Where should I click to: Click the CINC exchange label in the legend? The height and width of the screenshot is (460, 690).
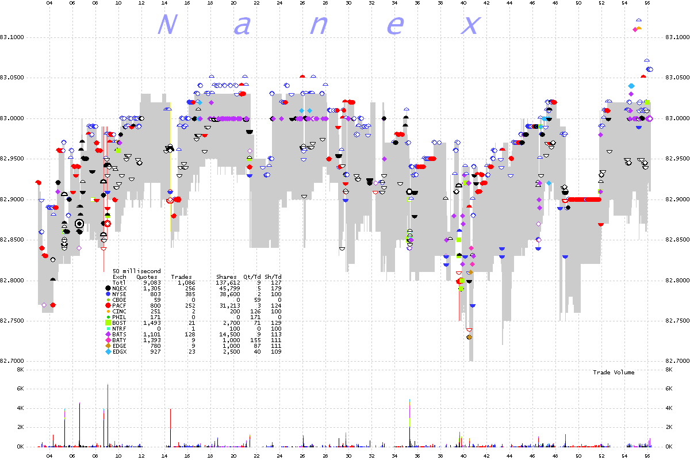click(x=119, y=311)
